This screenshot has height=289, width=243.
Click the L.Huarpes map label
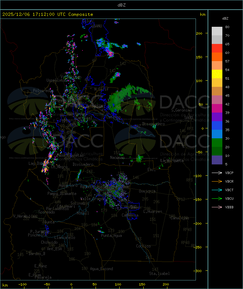(153, 211)
